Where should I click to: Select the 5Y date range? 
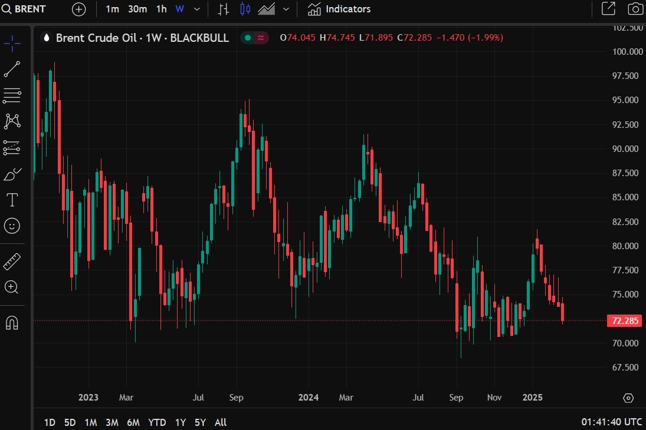[200, 422]
